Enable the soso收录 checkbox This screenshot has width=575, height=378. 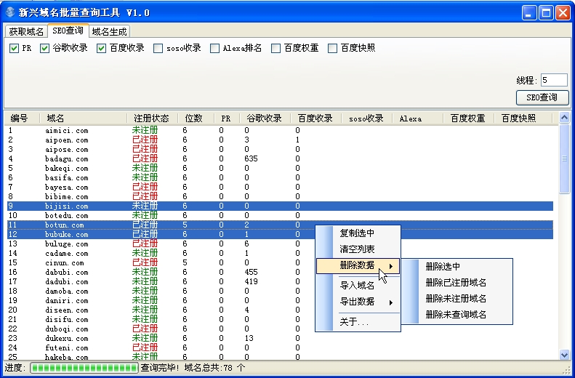point(158,49)
